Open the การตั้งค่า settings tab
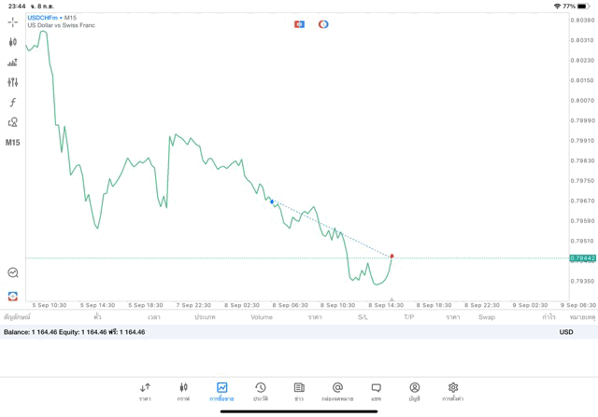Image resolution: width=598 pixels, height=417 pixels. click(453, 392)
